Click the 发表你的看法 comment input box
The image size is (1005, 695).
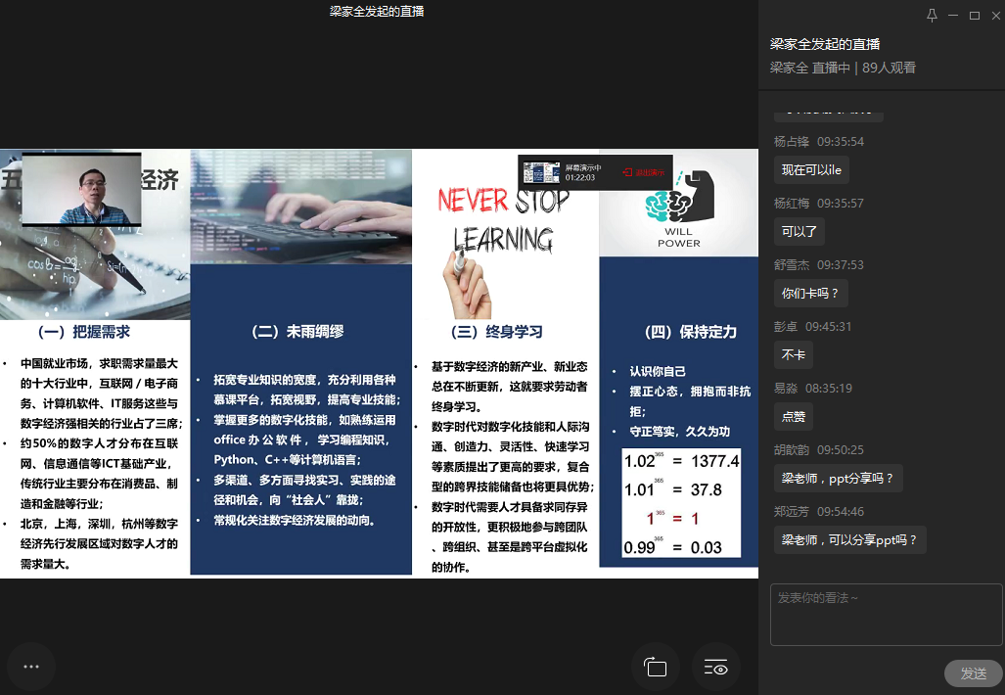click(x=886, y=615)
